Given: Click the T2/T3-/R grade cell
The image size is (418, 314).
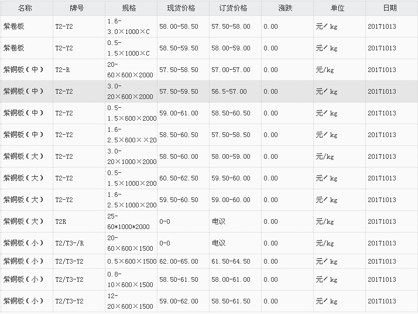Looking at the screenshot, I should tap(70, 243).
